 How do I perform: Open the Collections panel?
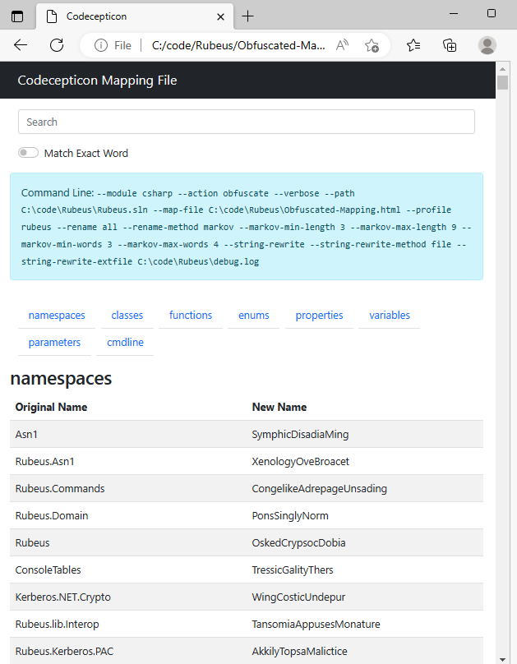450,45
